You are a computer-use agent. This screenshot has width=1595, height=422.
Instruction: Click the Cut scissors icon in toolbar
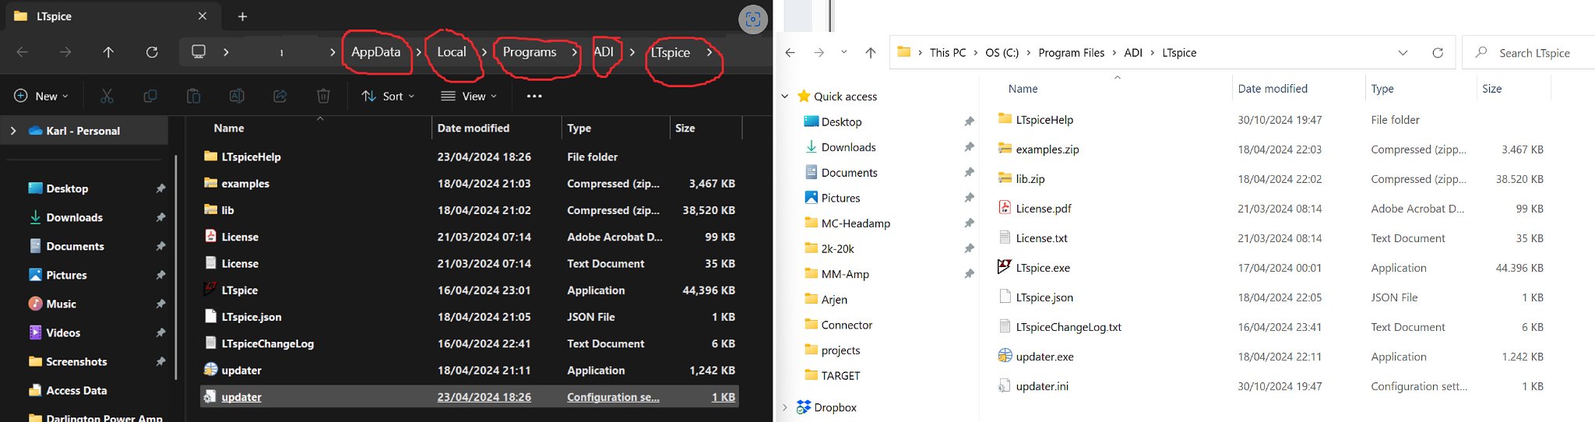(107, 96)
